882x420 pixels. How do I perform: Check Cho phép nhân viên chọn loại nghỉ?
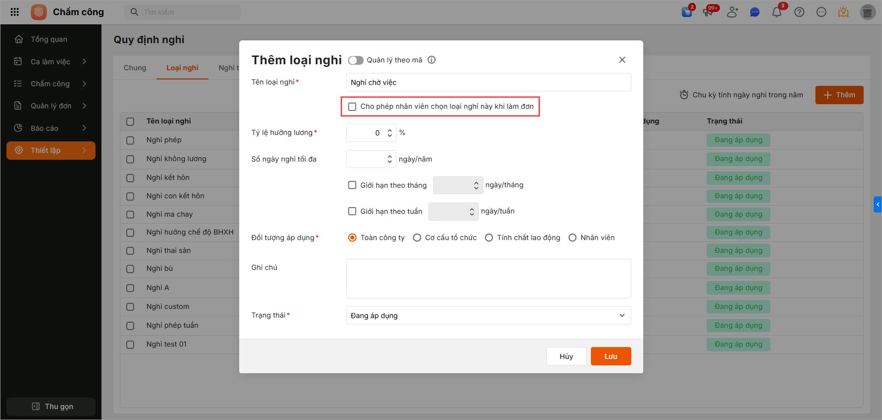(x=352, y=106)
